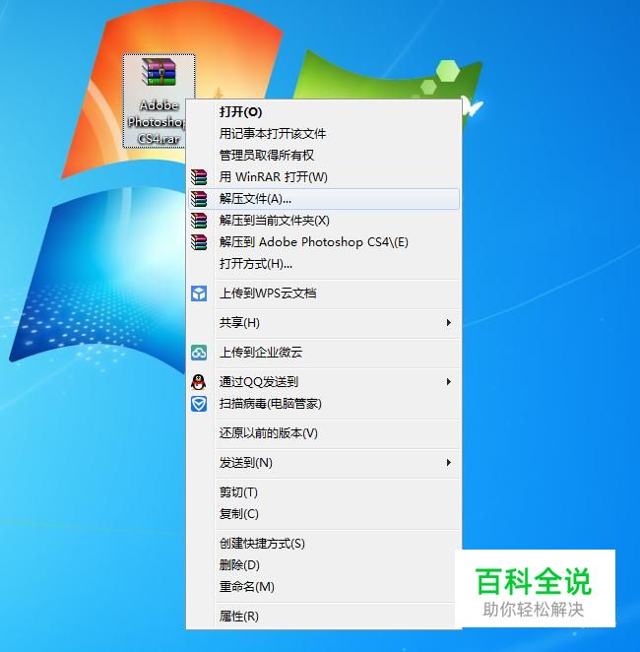The width and height of the screenshot is (640, 652).
Task: Click the WinRAR icon beside 解压到当前文件夹(X)
Action: (199, 221)
